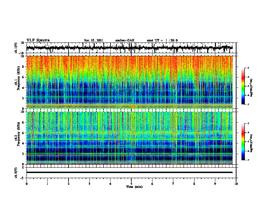Click time axis tick label "1"
Viewport: 266px width, 206px height.
48,184
